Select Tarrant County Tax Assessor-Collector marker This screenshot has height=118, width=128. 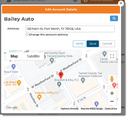pos(83,81)
